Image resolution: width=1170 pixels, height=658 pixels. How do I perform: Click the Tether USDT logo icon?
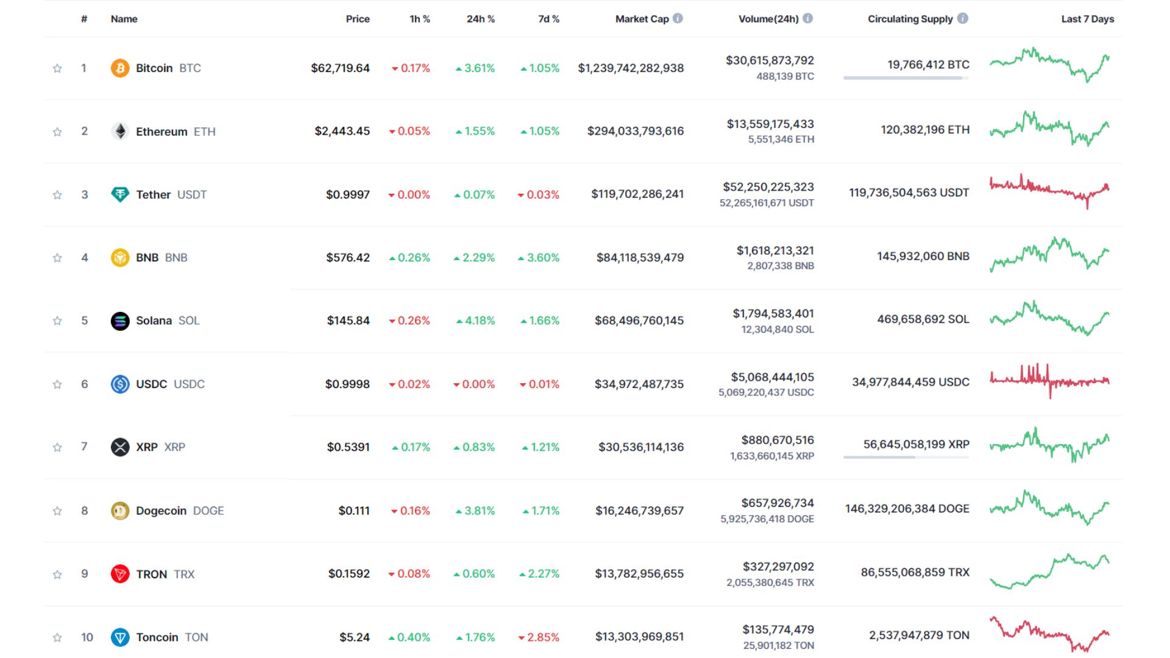120,194
